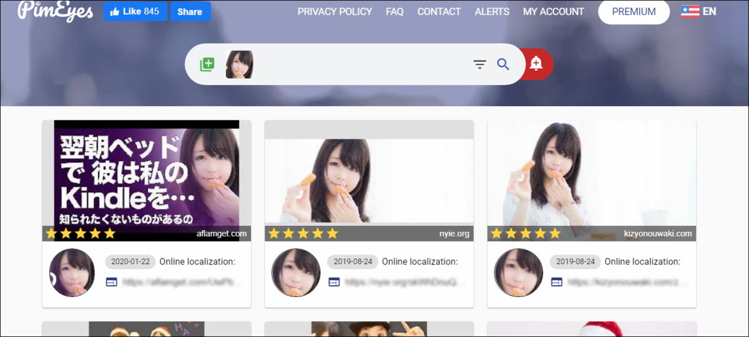Click the 2019-08-24 date badge on kizyonouwaki.com card

click(x=575, y=262)
